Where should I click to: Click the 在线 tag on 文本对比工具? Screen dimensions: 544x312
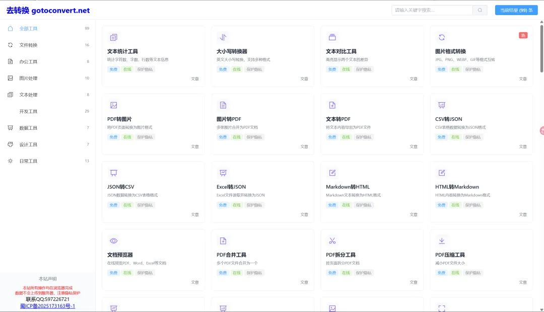click(x=346, y=69)
